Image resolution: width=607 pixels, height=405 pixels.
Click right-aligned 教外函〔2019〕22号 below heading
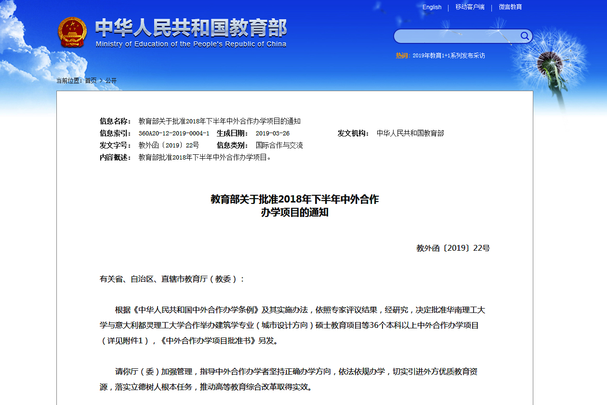[x=453, y=248]
